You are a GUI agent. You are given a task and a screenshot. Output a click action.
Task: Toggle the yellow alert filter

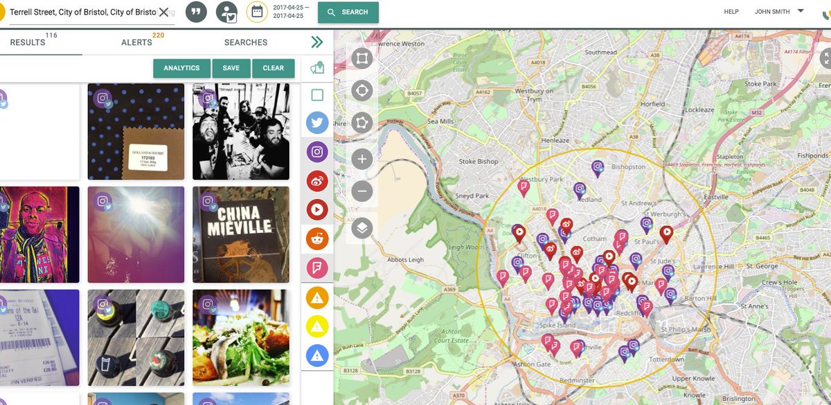pyautogui.click(x=316, y=326)
